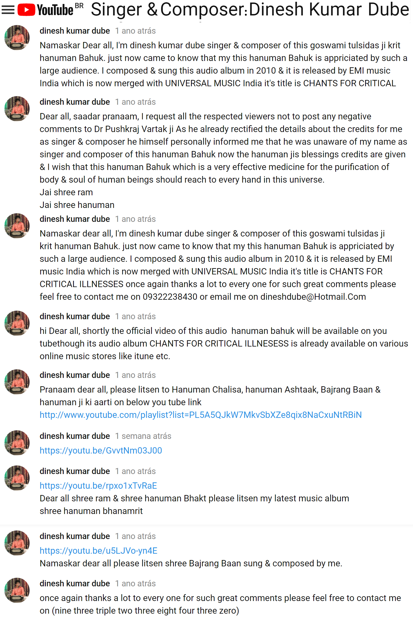Click avatar beside the '1 semana atrás' comment
This screenshot has height=622, width=413.
[x=17, y=443]
